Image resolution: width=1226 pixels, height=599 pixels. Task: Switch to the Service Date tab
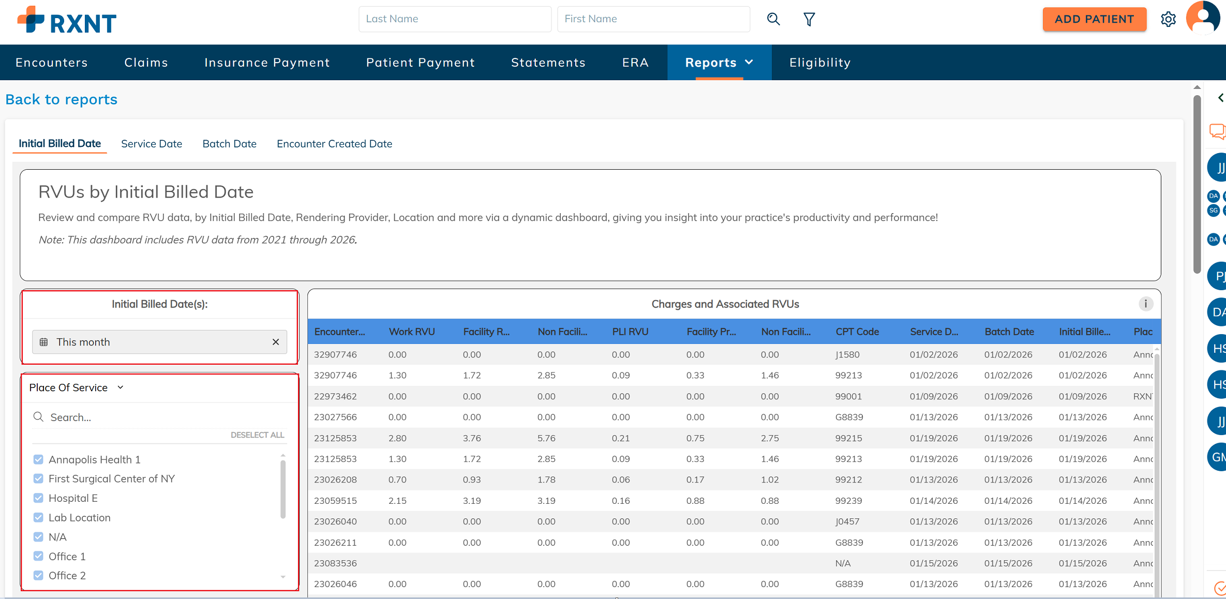point(152,144)
